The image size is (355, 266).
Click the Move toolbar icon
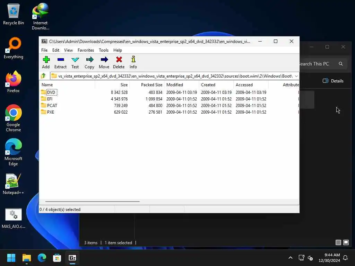tap(104, 62)
